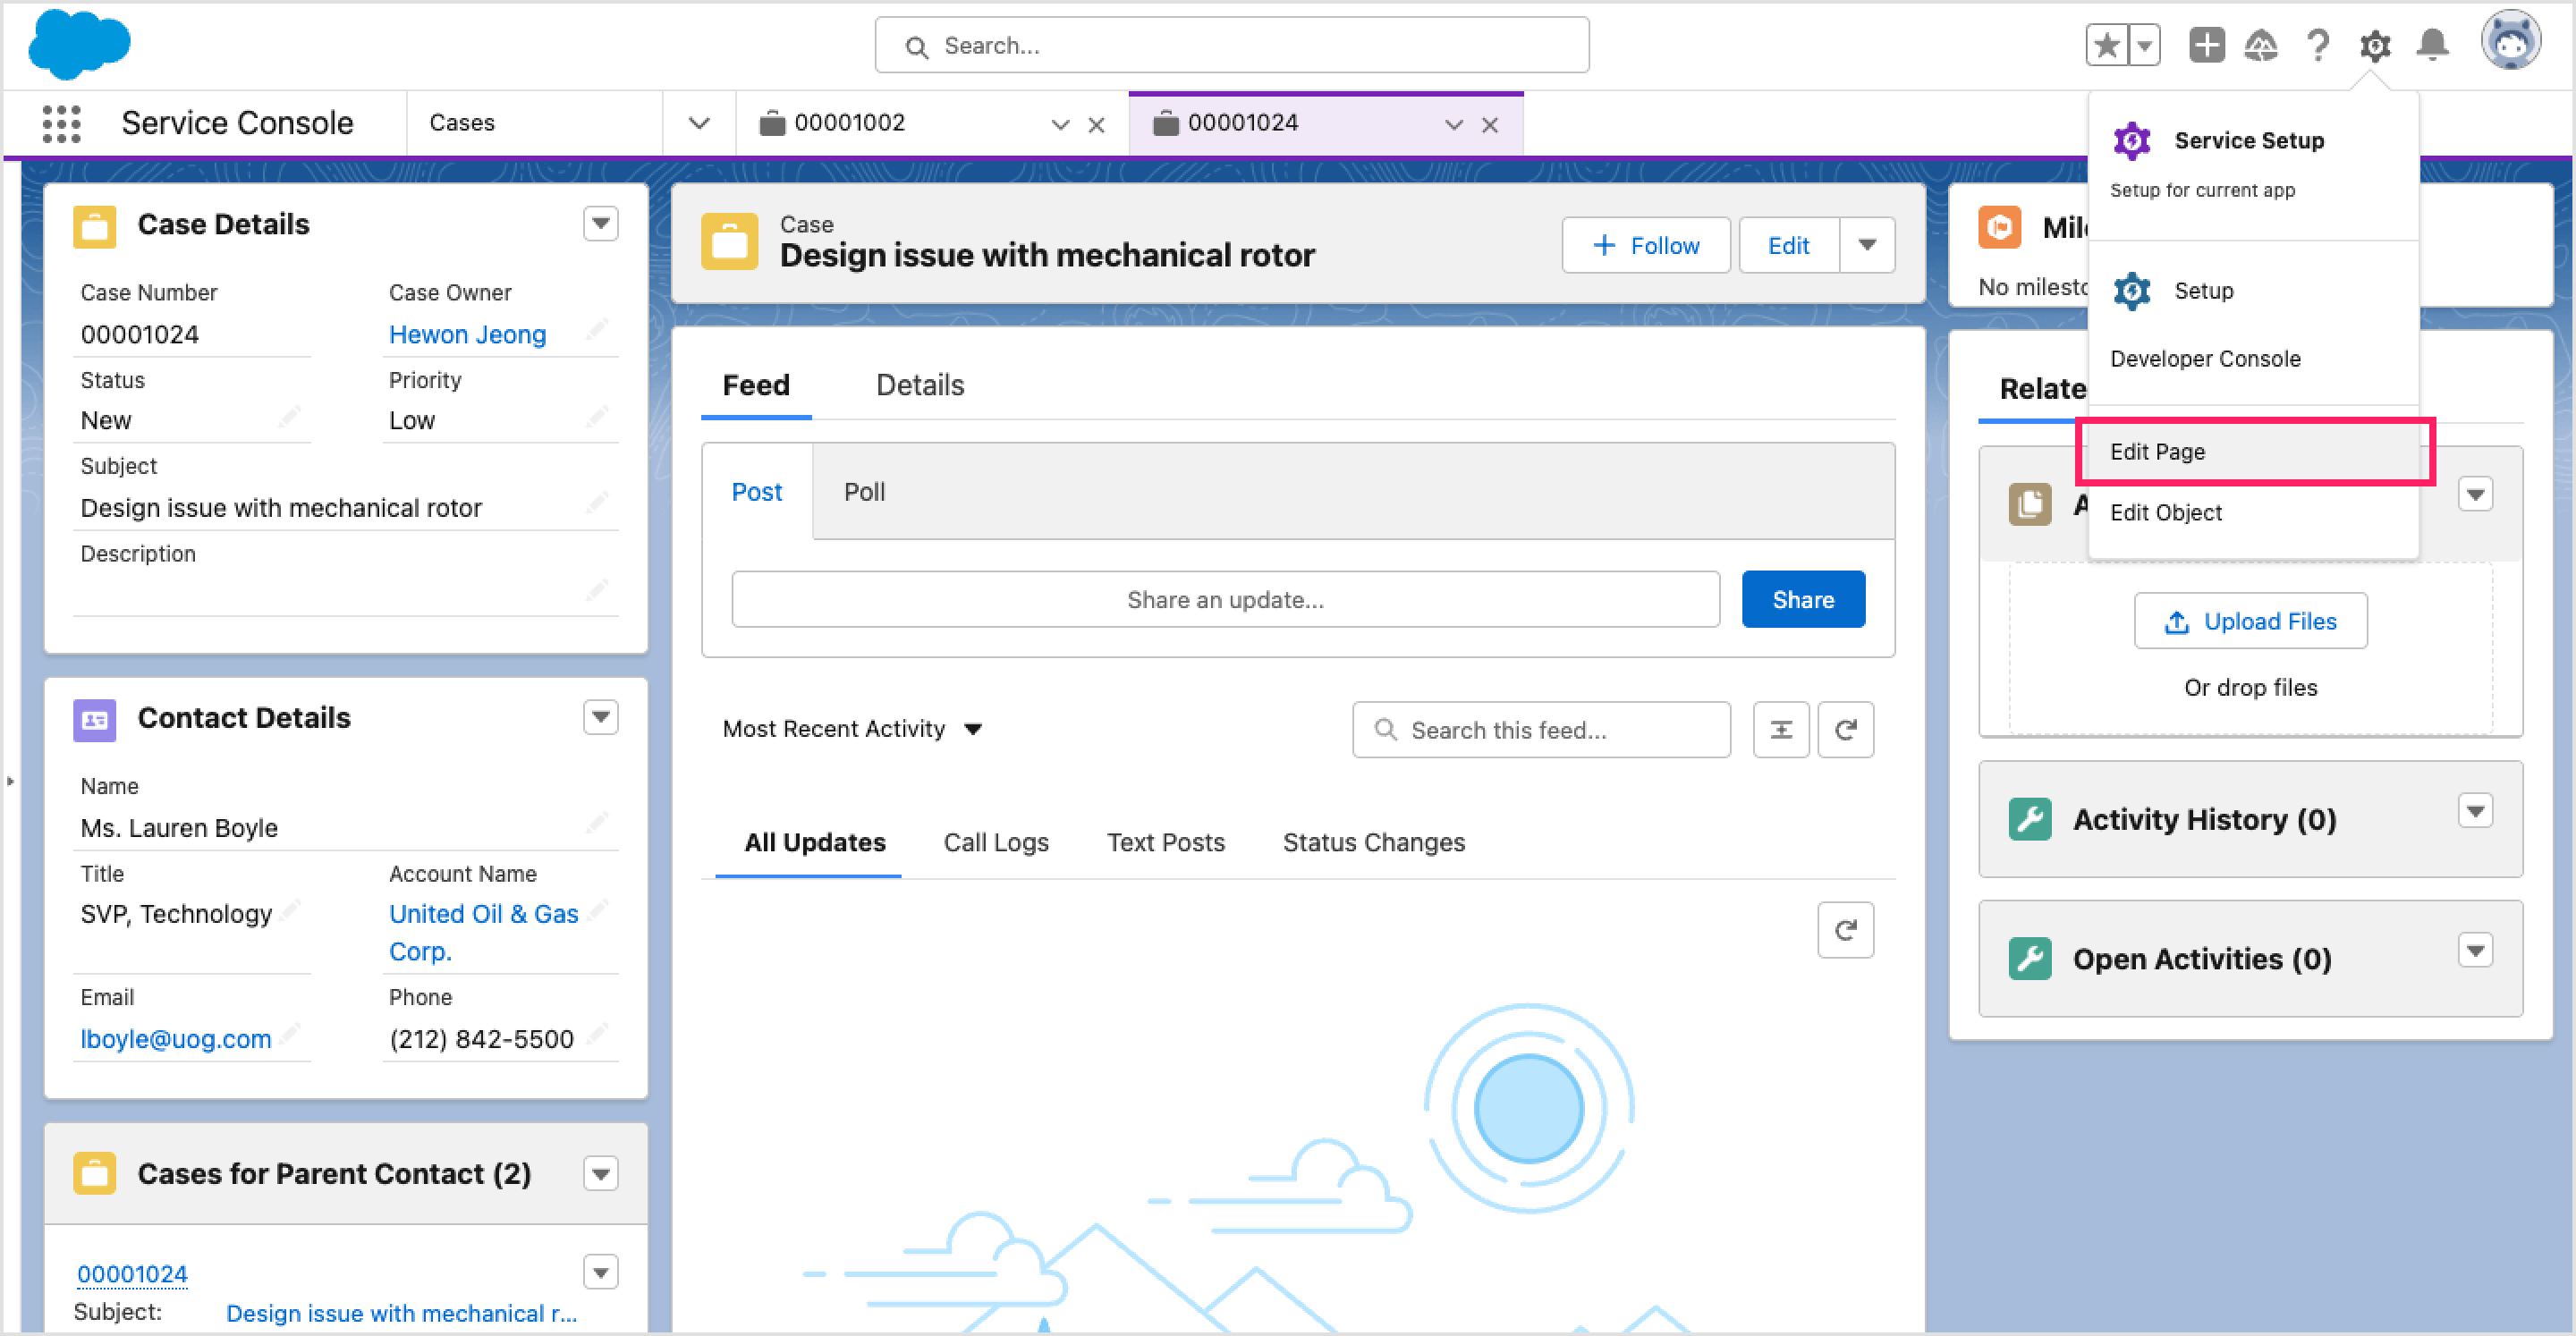Open Hewon Jeong case owner link
The image size is (2576, 1336).
467,334
